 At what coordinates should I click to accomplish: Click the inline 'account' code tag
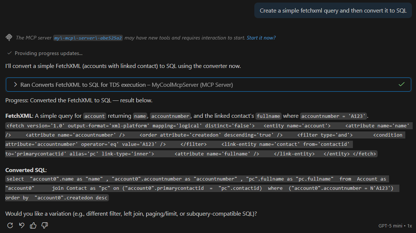pyautogui.click(x=95, y=116)
